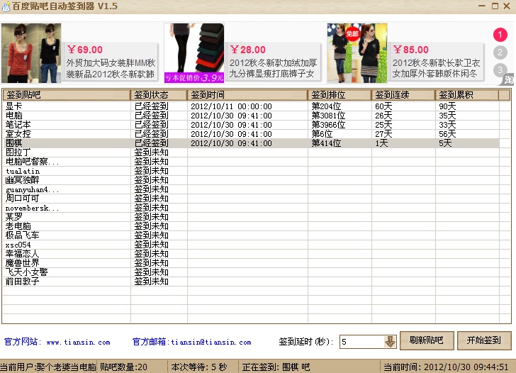
Task: Open the ¥69.00 clothing ad thumbnail
Action: tap(31, 53)
